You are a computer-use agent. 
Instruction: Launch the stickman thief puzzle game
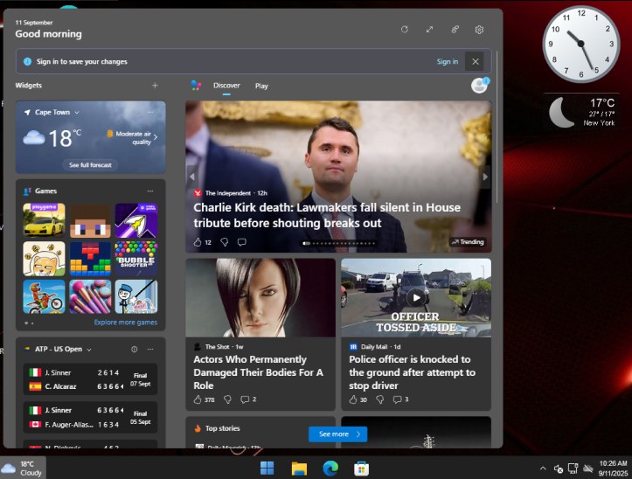(x=136, y=297)
